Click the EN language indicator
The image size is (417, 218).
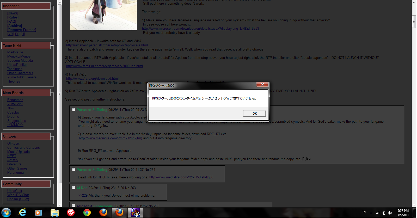coord(364,212)
